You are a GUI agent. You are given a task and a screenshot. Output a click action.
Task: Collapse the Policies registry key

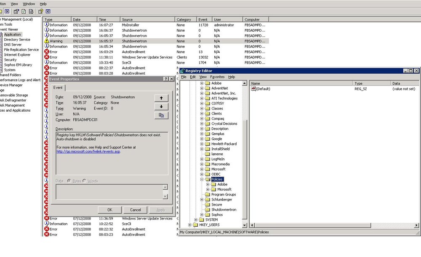coord(202,179)
